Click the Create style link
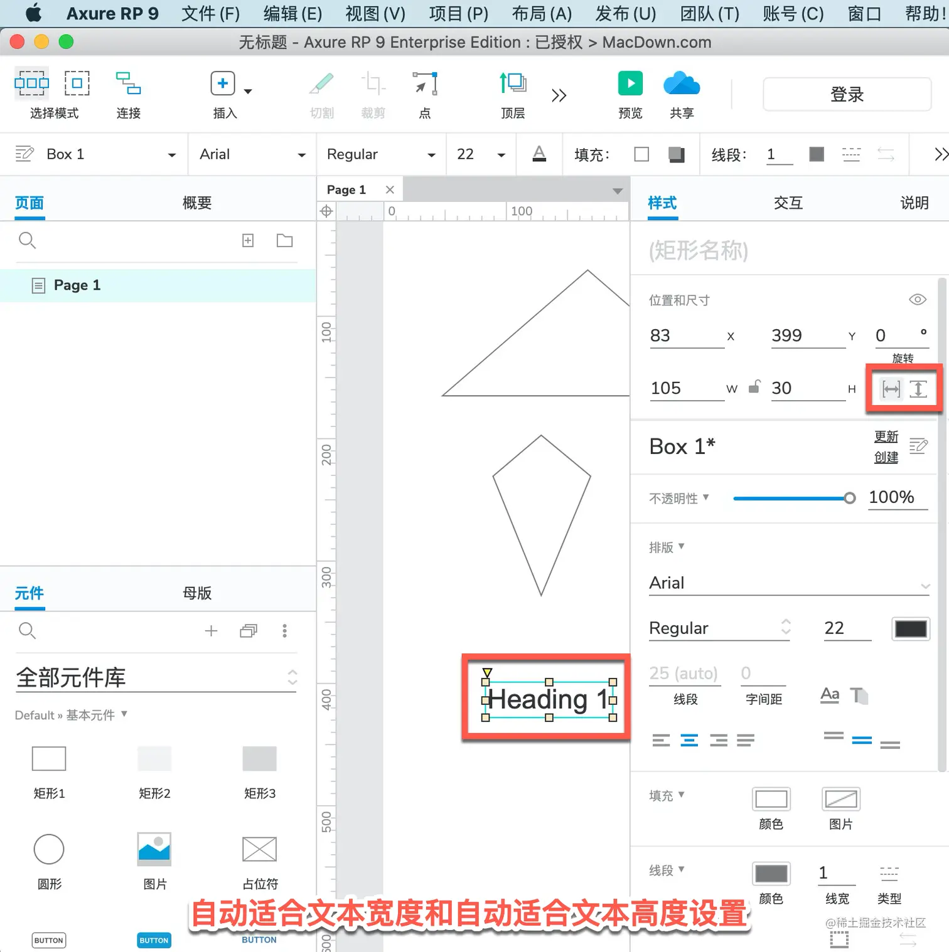This screenshot has width=949, height=952. [x=886, y=457]
